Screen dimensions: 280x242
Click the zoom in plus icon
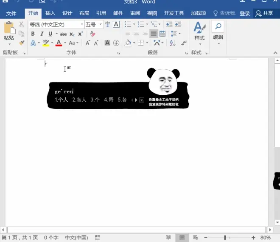pos(253,237)
